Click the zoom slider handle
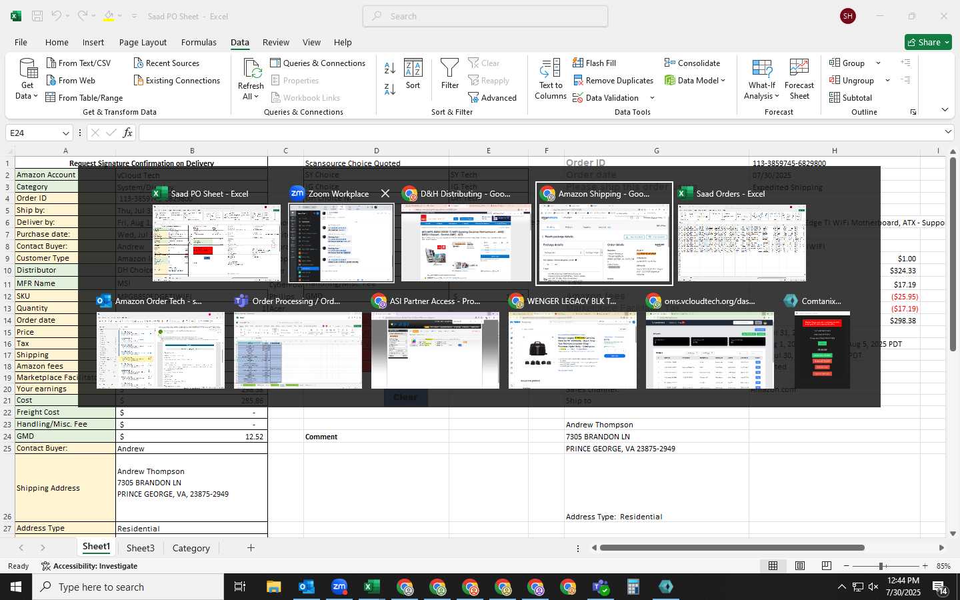Viewport: 960px width, 600px height. click(881, 566)
